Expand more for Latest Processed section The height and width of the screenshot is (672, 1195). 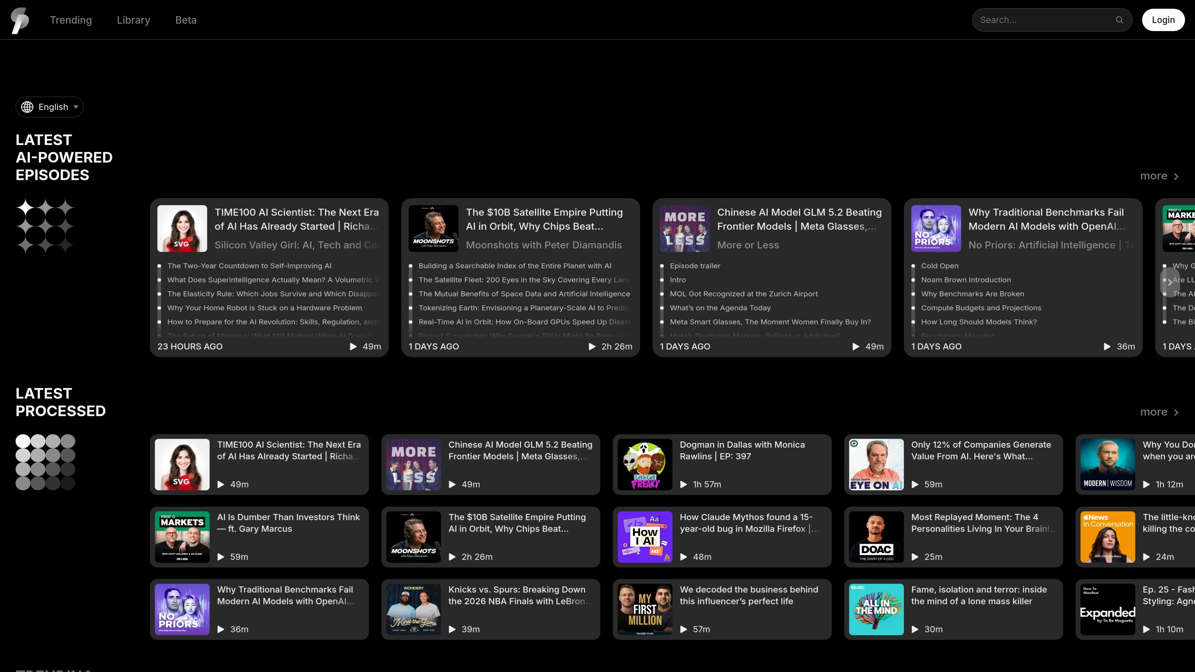pos(1159,412)
